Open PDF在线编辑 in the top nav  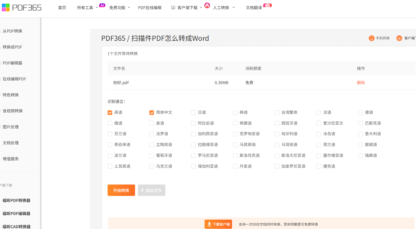[x=150, y=8]
